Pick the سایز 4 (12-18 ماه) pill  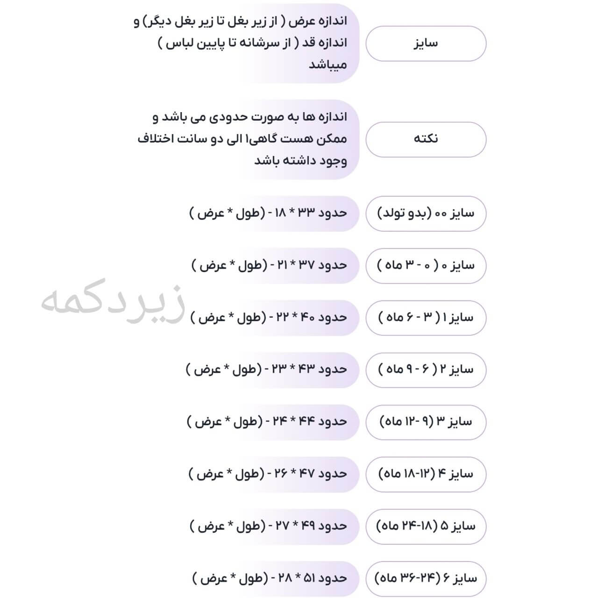pyautogui.click(x=426, y=474)
